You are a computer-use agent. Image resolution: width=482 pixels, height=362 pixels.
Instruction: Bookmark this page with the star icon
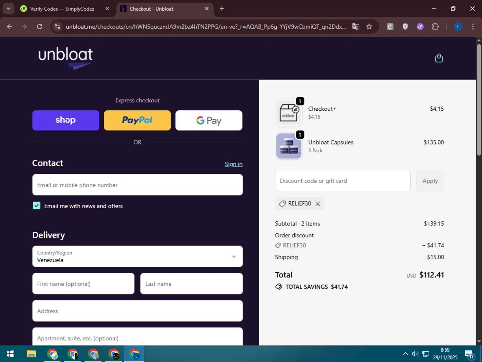coord(369,26)
